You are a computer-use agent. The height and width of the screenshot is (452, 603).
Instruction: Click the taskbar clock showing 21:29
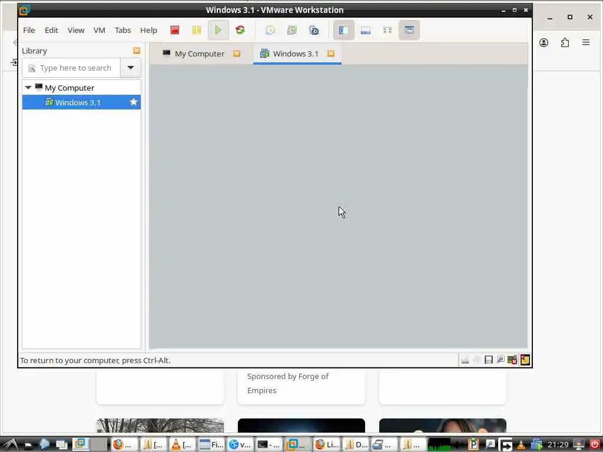point(558,445)
